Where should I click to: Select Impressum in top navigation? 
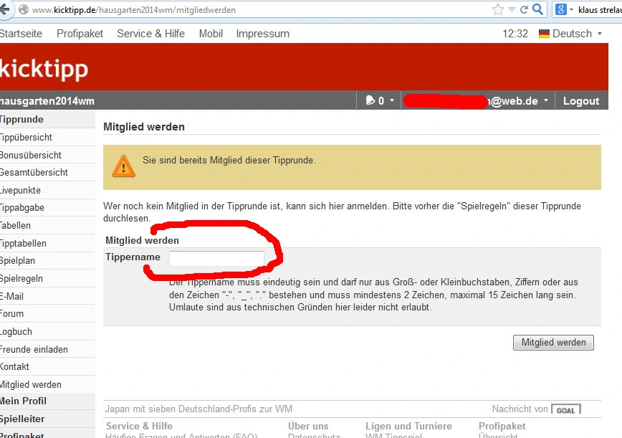(262, 34)
